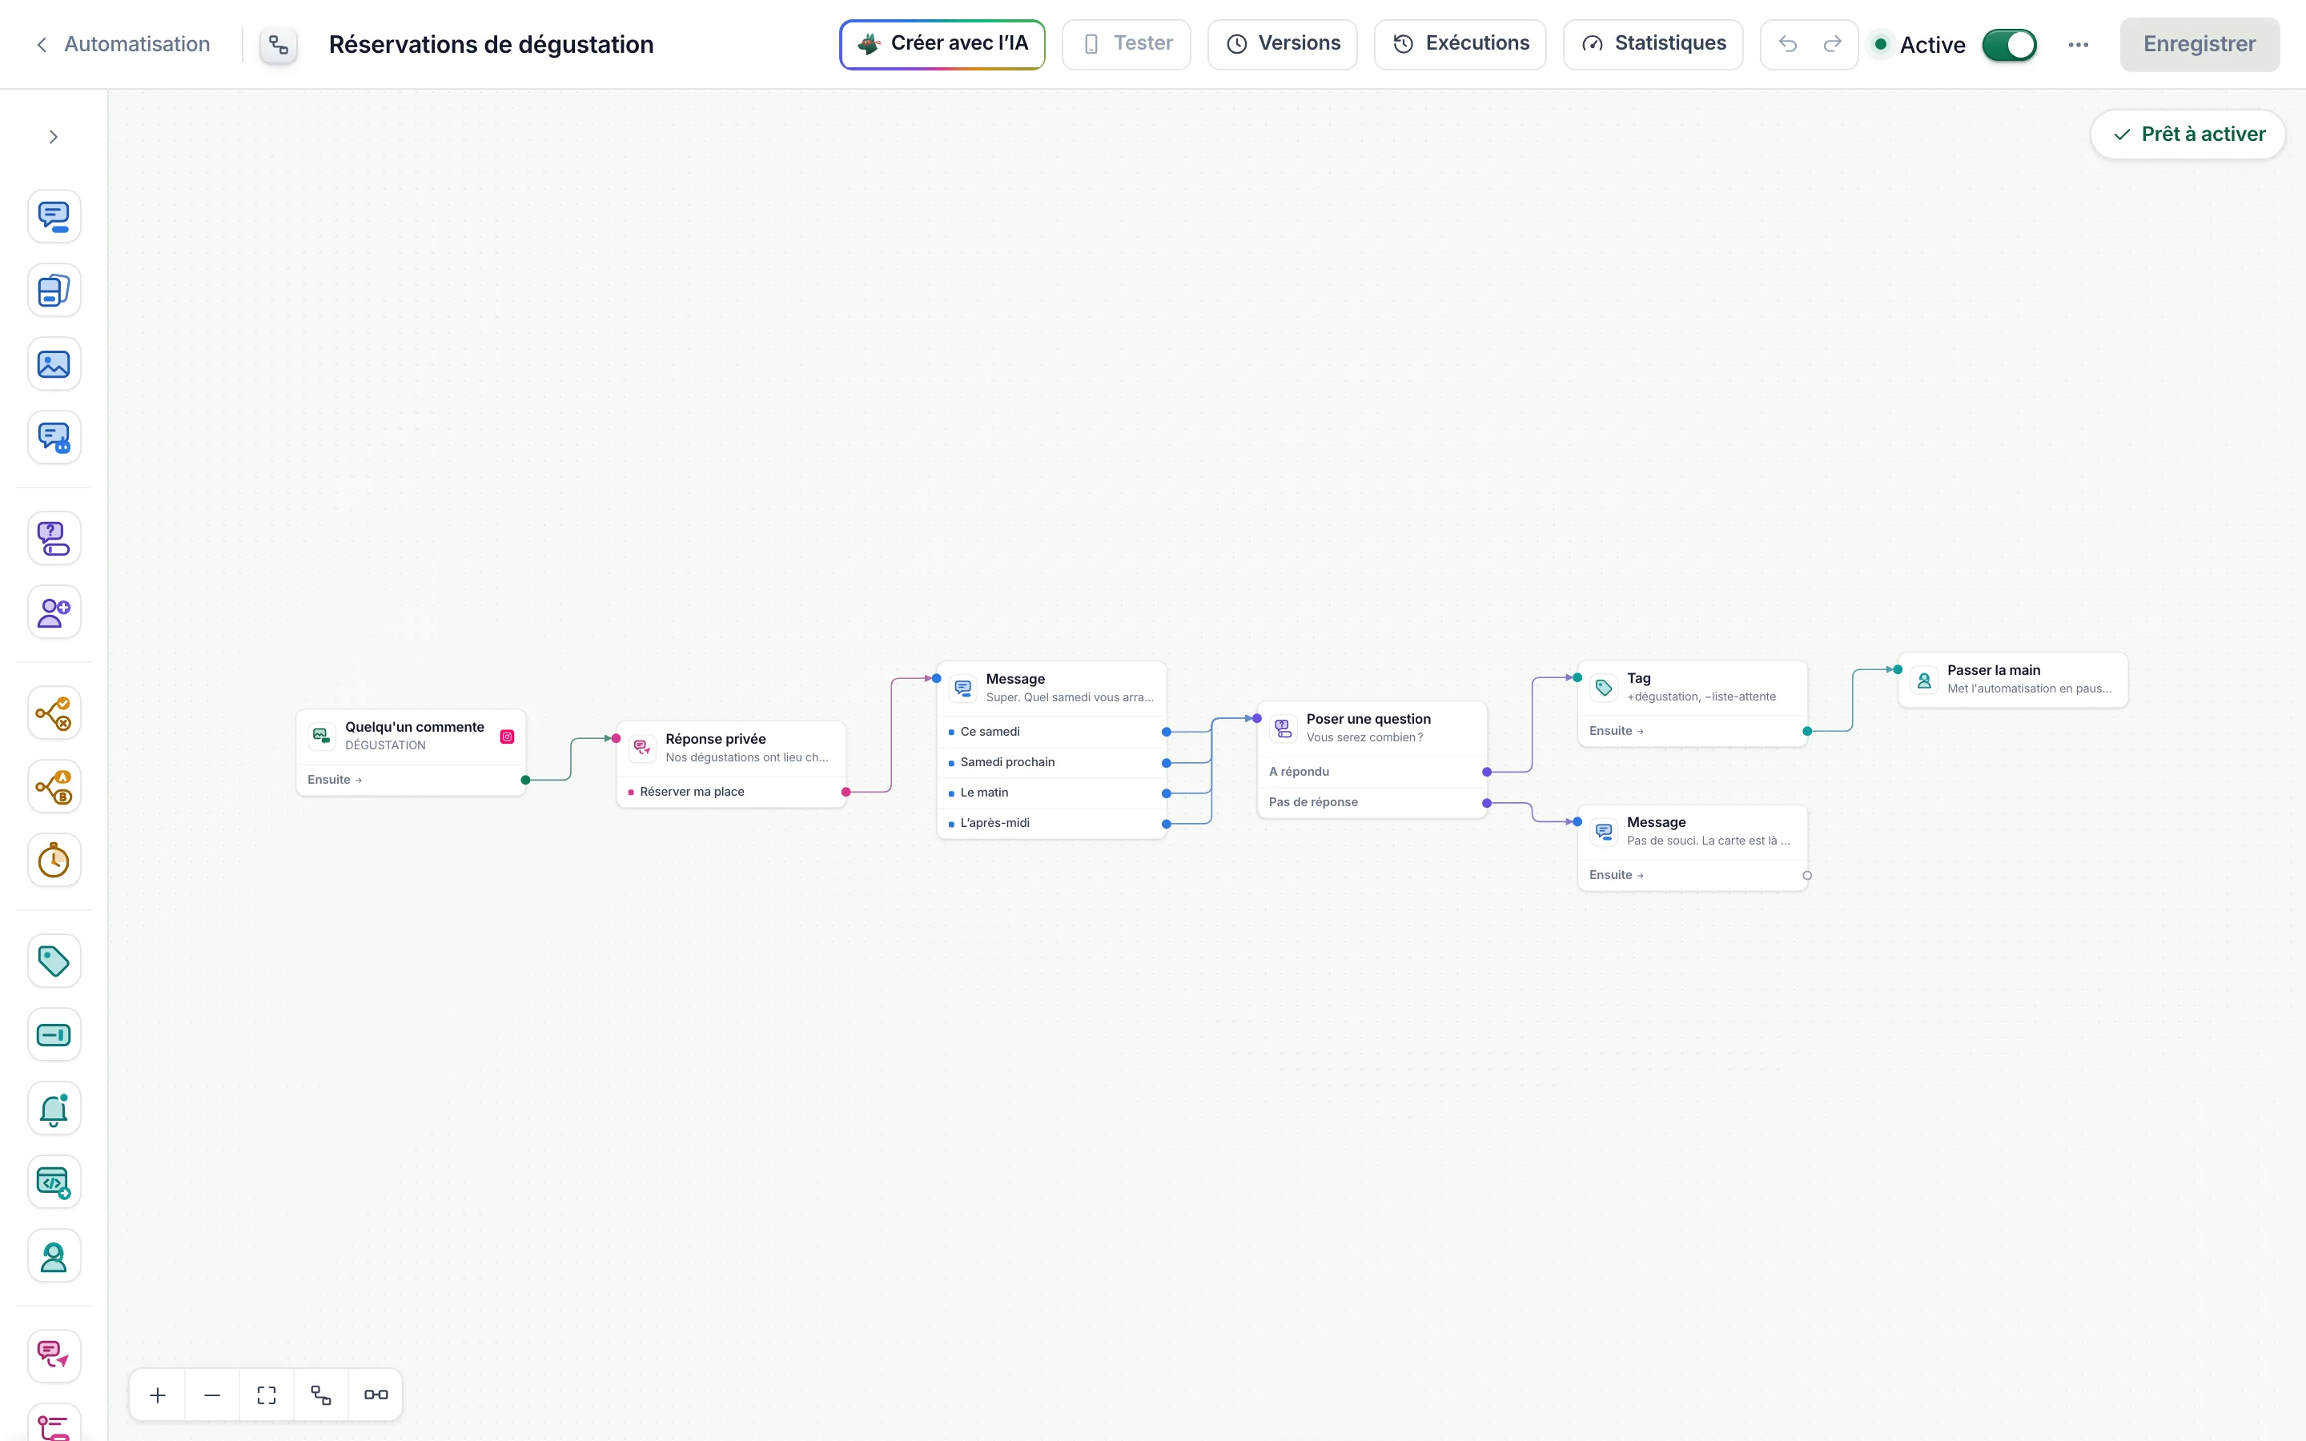Open the Statistiques tab
Screen dimensions: 2306x1441
(1653, 44)
